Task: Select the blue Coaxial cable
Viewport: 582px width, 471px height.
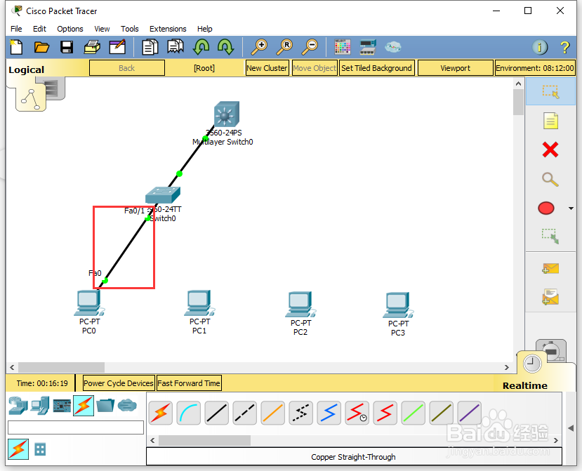Action: pos(329,413)
